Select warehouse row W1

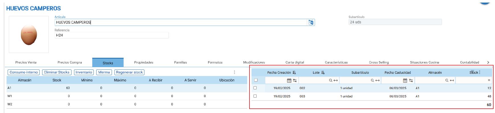[127, 96]
